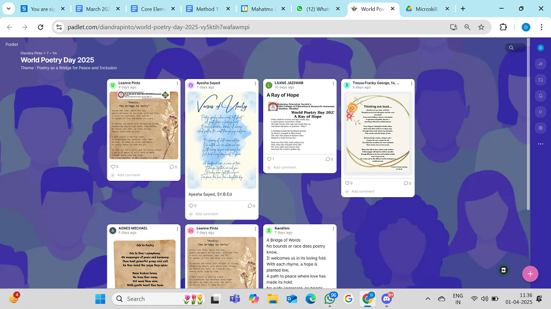Expand the sidebar more options ellipsis
551x309 pixels.
[x=540, y=143]
